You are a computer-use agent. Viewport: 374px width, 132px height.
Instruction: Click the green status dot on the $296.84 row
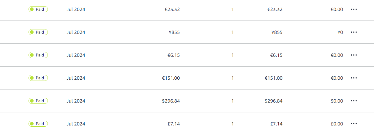(32, 101)
